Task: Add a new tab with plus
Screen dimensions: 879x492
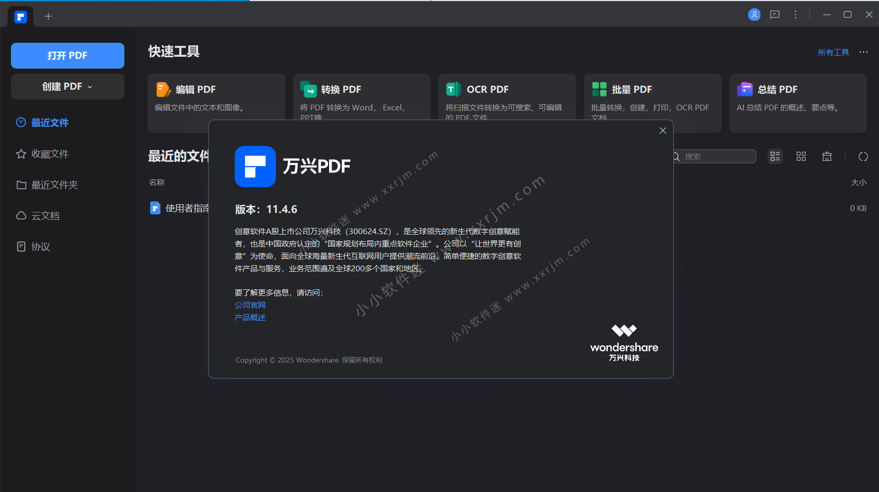Action: coord(48,17)
